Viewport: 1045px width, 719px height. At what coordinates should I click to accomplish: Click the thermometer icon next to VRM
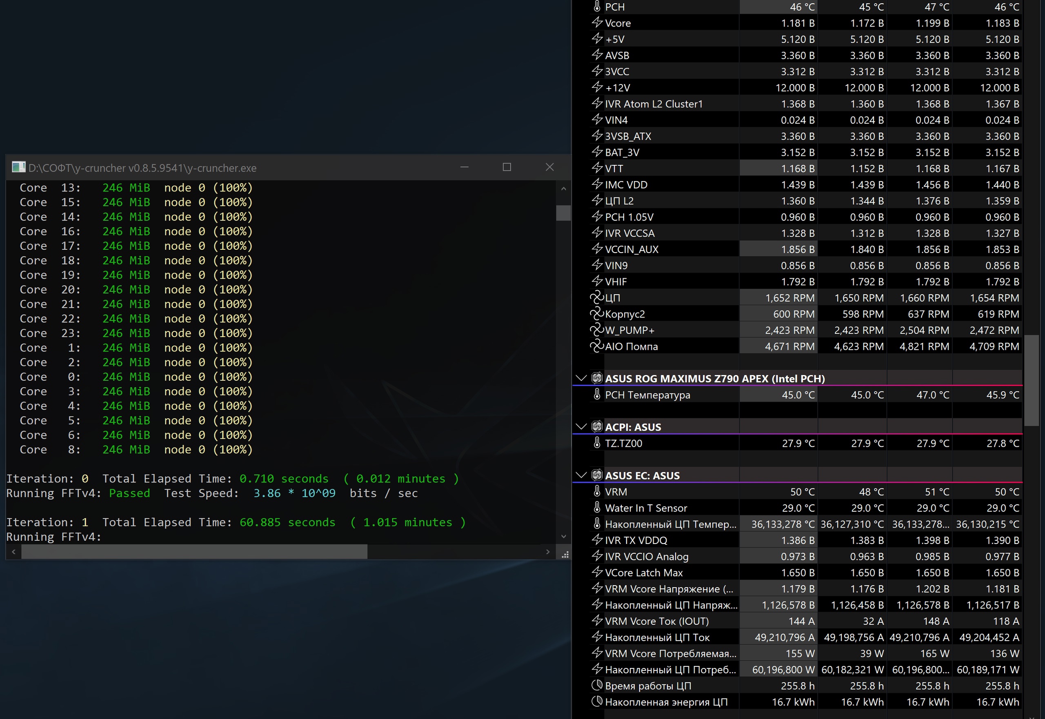coord(597,491)
